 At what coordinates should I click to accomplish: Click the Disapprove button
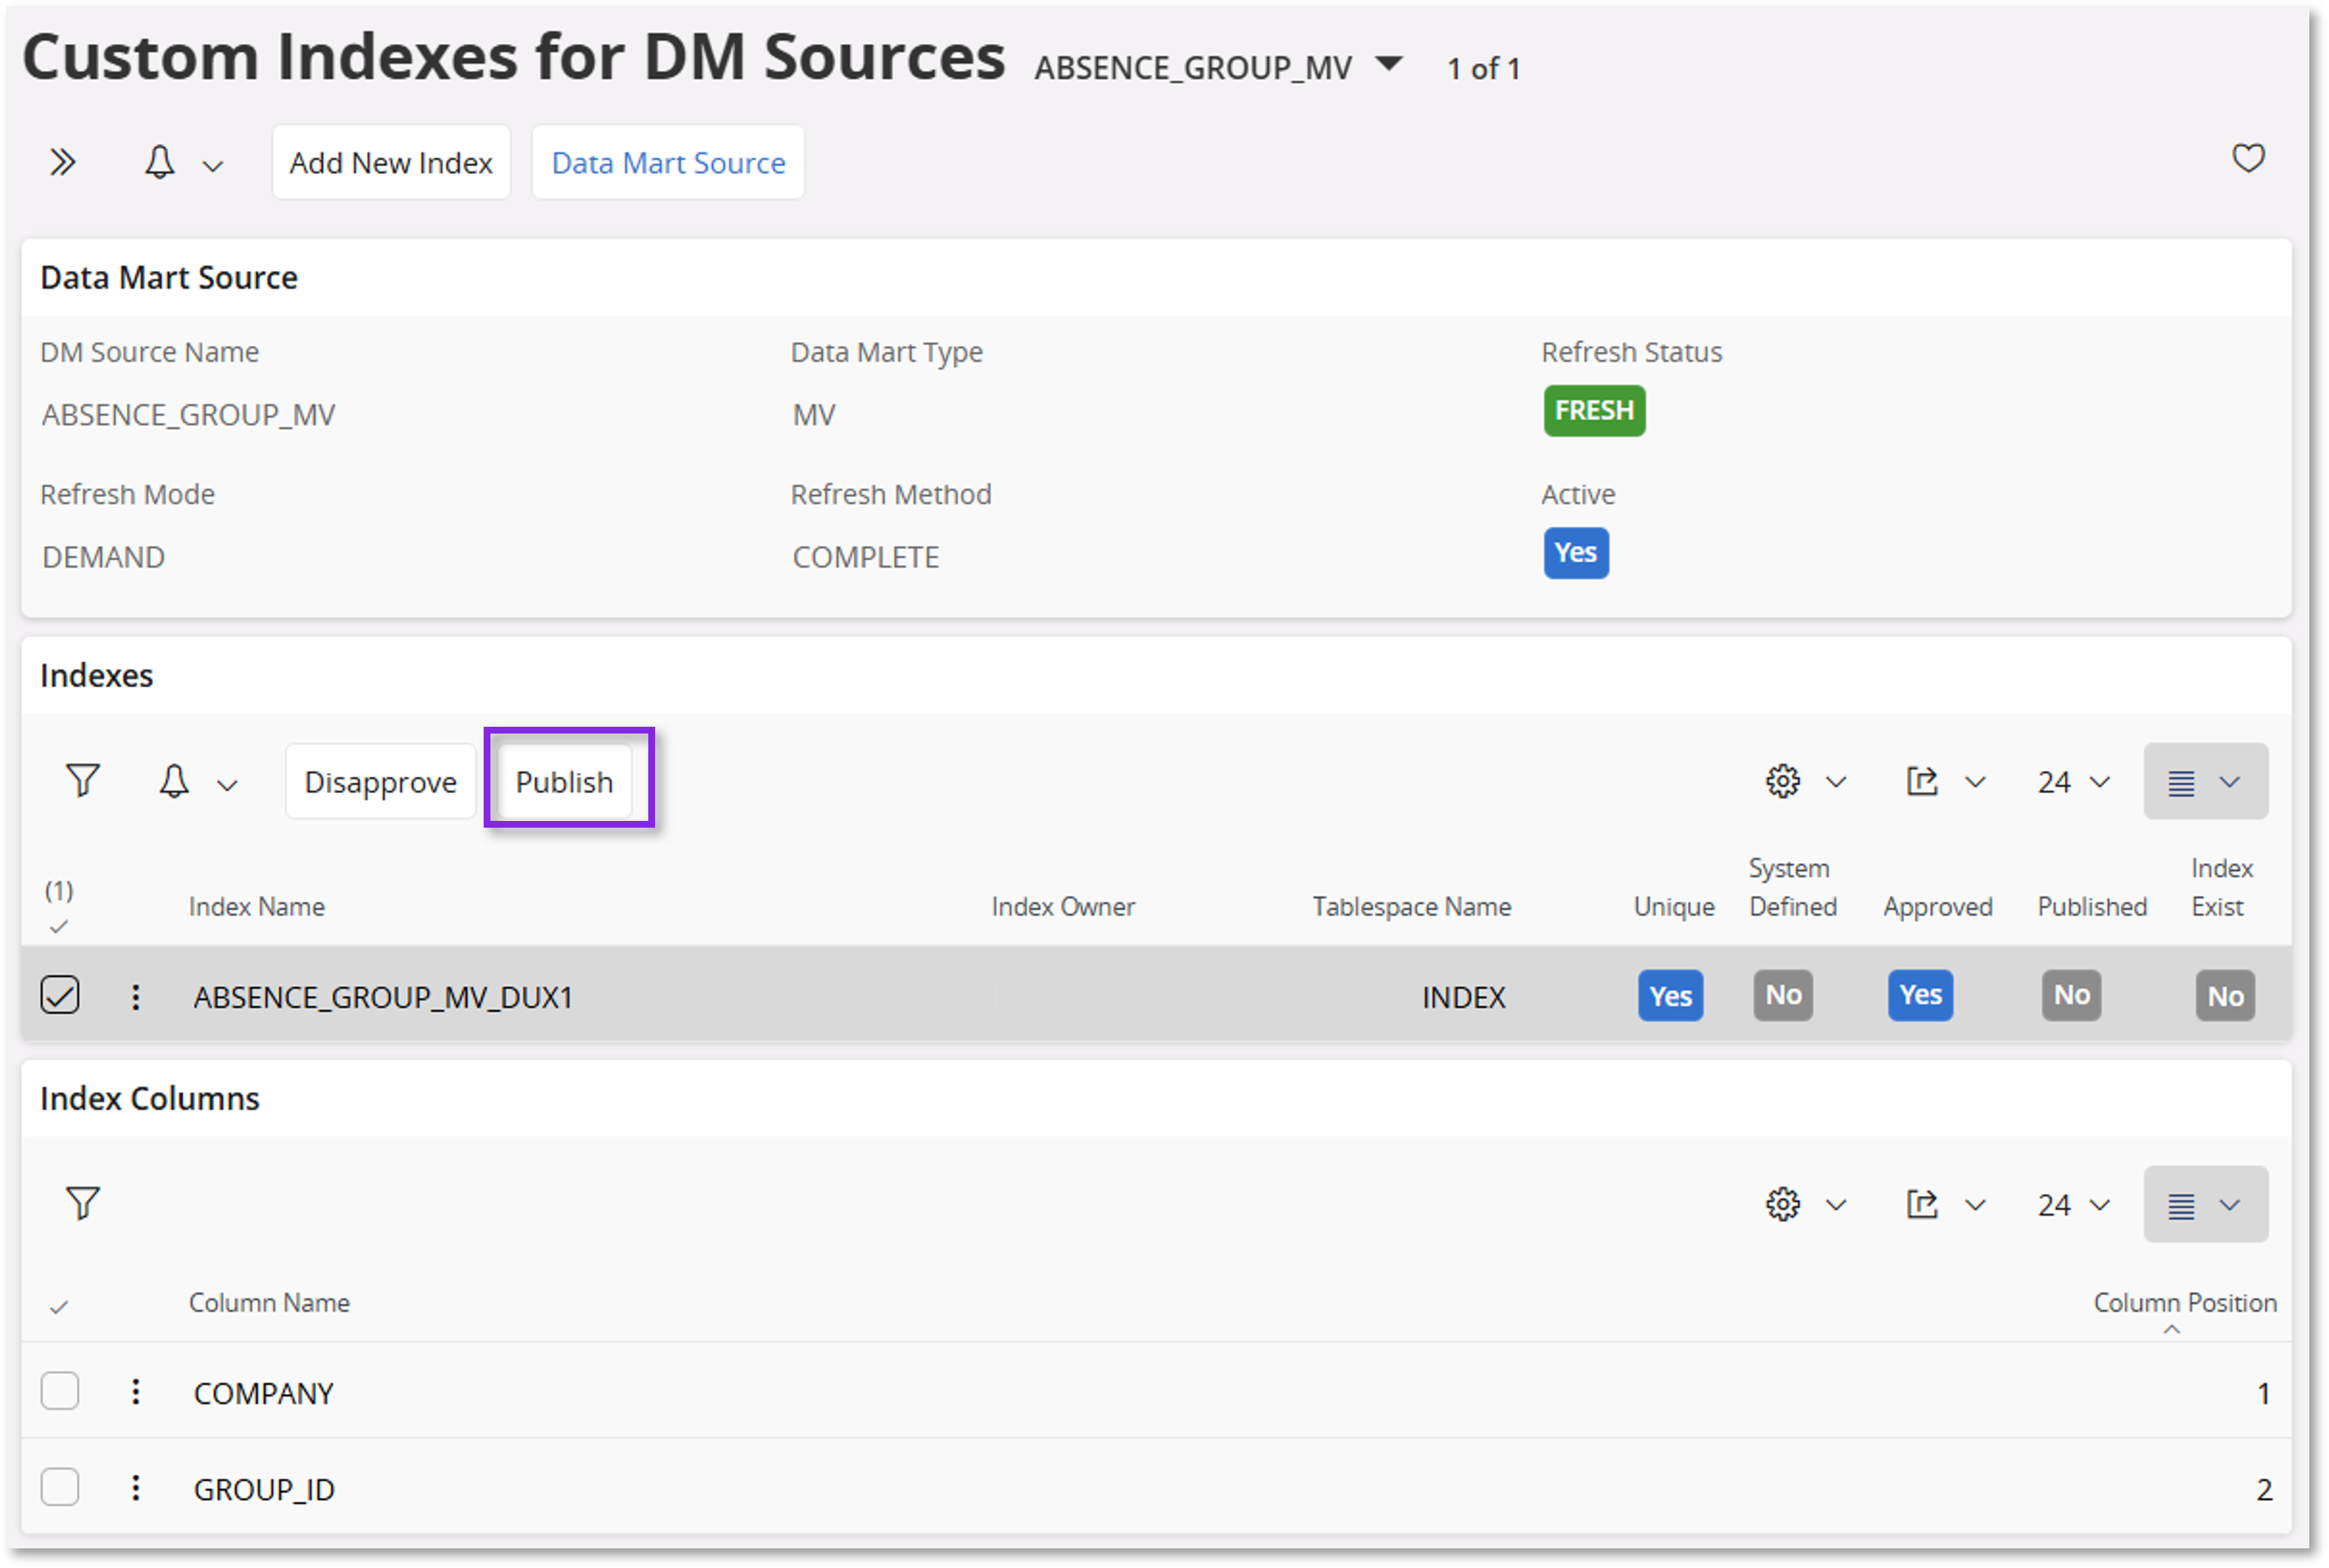[x=380, y=781]
